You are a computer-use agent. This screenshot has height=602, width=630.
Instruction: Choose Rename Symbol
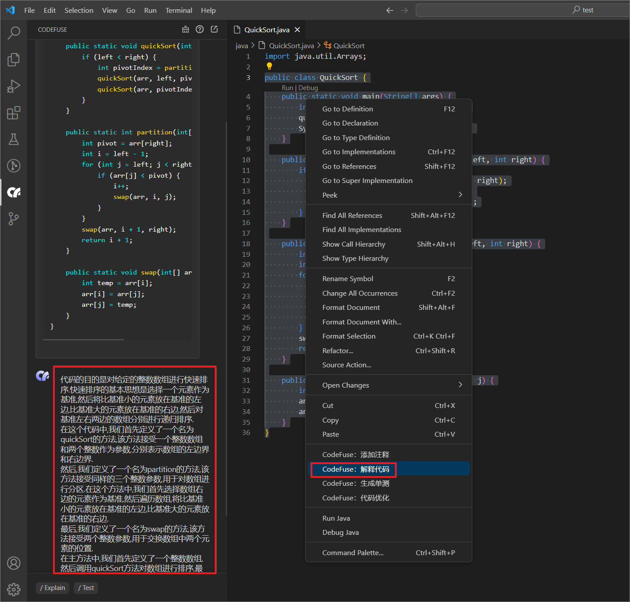[389, 278]
